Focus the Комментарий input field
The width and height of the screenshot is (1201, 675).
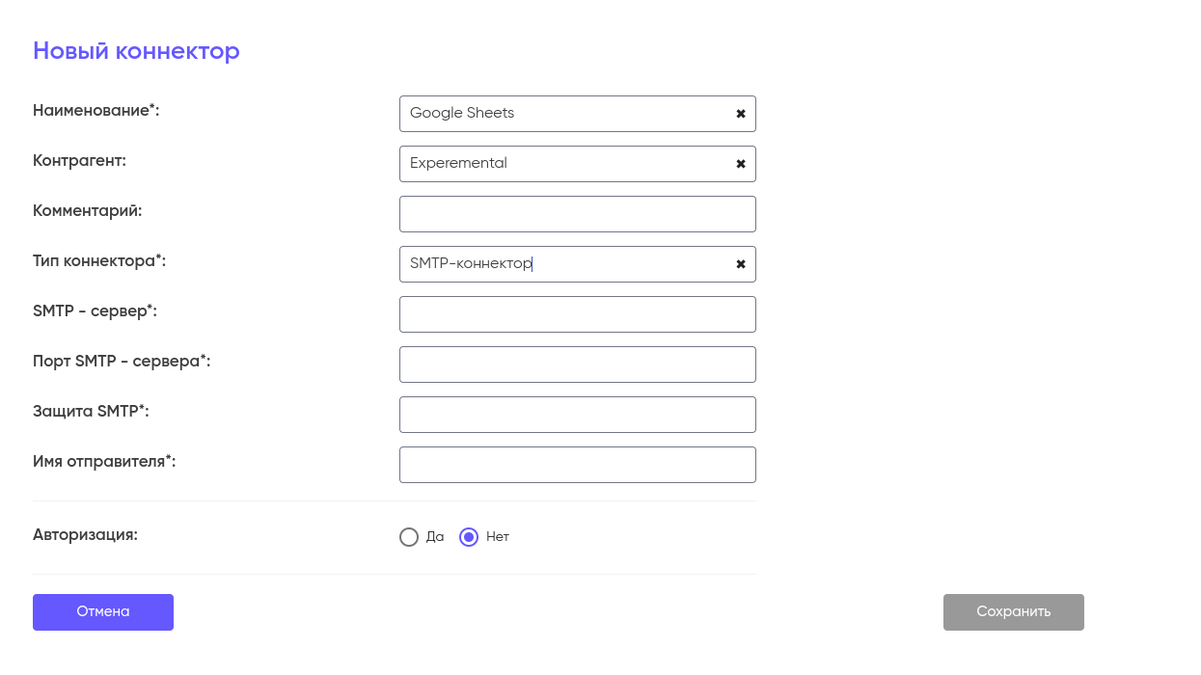[x=577, y=214]
